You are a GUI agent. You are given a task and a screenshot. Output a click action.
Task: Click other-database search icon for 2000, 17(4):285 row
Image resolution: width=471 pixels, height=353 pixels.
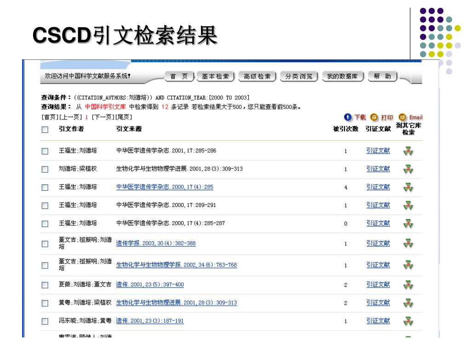pos(408,188)
